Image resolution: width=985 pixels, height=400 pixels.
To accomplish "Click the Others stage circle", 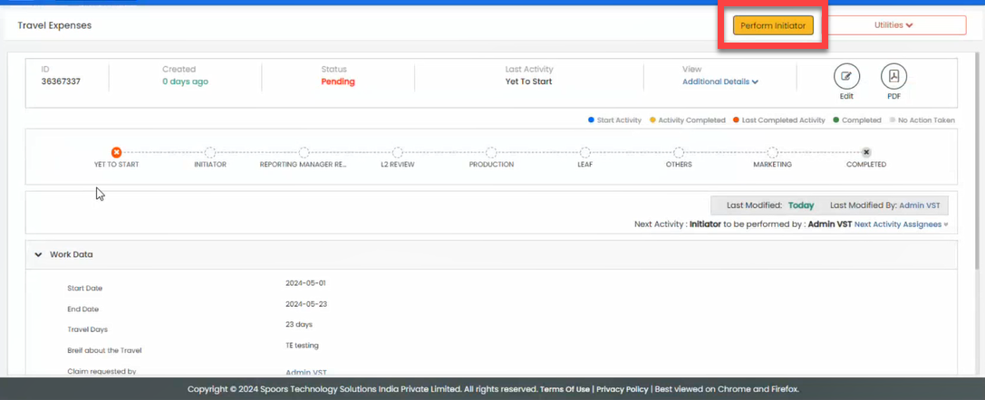I will coord(679,153).
